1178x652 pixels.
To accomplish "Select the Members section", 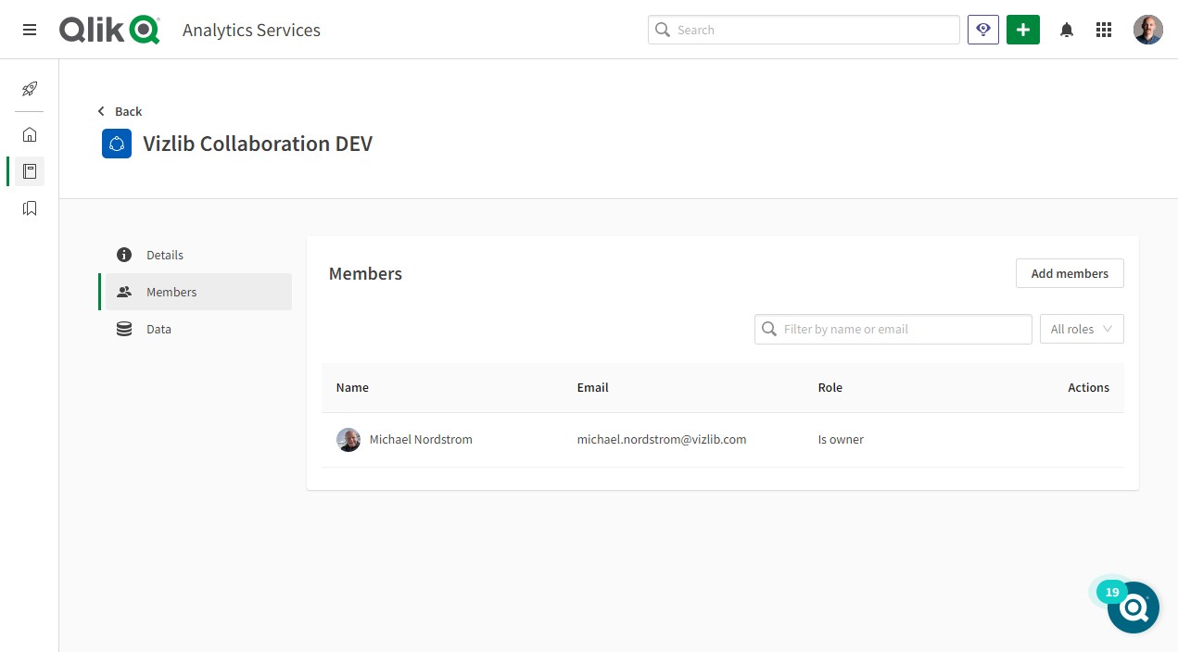I will (198, 292).
